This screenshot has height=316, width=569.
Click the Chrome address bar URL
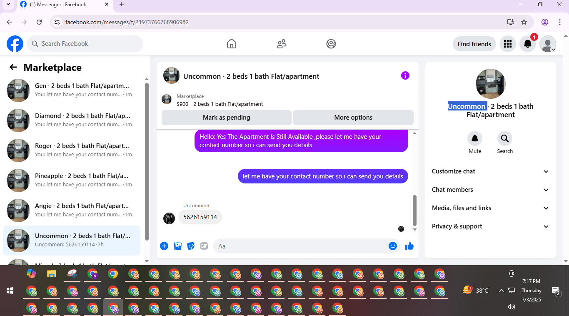127,22
